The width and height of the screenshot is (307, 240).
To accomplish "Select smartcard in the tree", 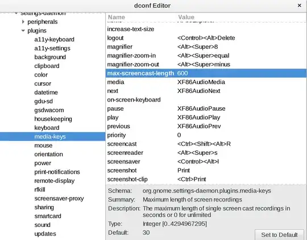I will click(48, 216).
